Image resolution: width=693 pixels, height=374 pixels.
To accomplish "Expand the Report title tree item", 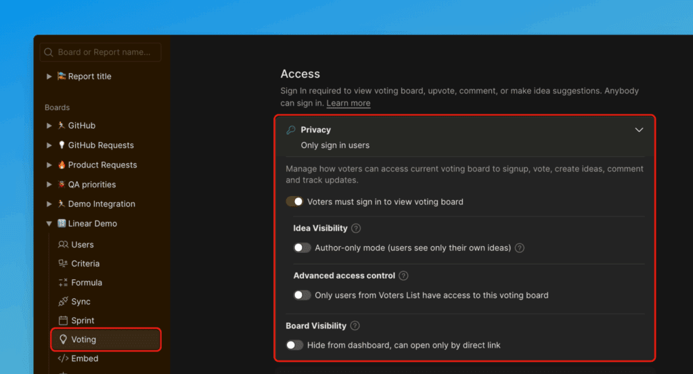I will click(49, 77).
